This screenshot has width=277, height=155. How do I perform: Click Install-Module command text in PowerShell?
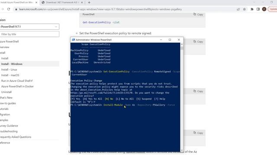point(113,105)
